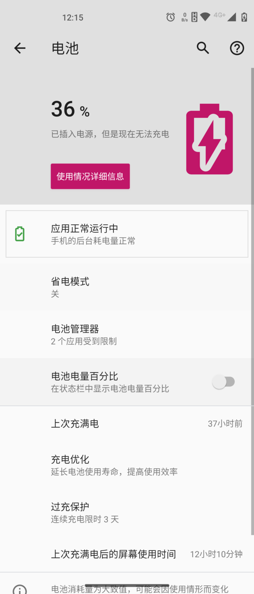Open 省电模式 settings
Image resolution: width=254 pixels, height=594 pixels.
[127, 287]
